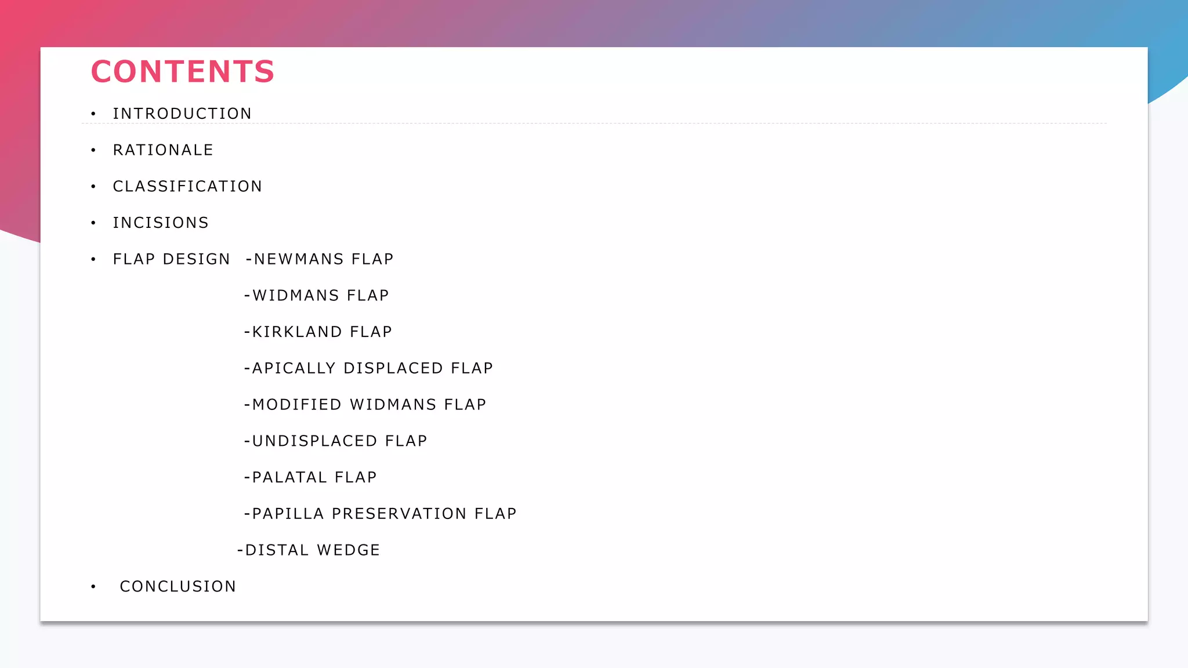
Task: Click the CONTENTS slide title
Action: point(183,72)
